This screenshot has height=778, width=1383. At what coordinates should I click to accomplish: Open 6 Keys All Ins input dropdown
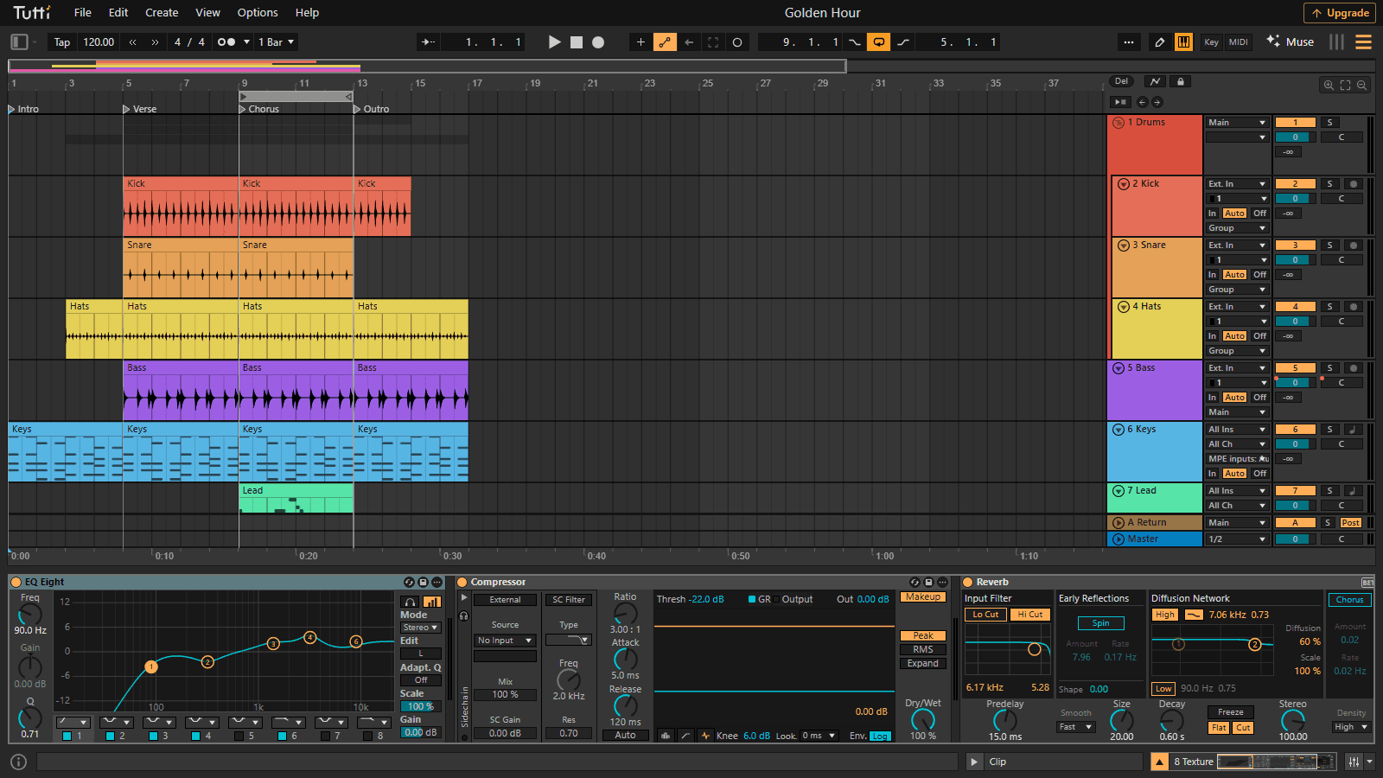tap(1237, 430)
